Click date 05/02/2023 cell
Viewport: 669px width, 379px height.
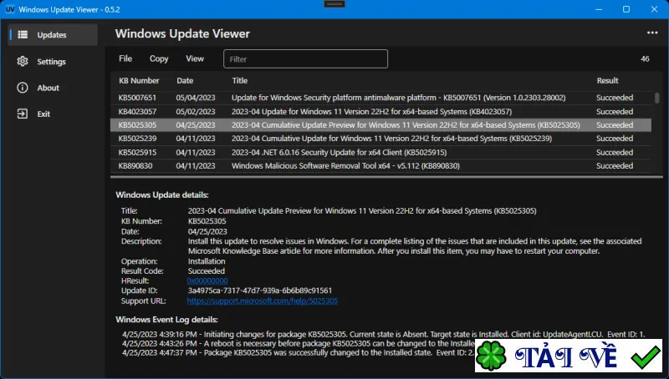click(x=196, y=112)
